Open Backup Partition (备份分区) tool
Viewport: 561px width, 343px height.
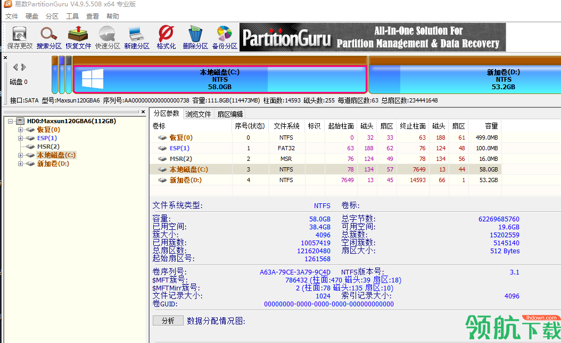point(225,38)
